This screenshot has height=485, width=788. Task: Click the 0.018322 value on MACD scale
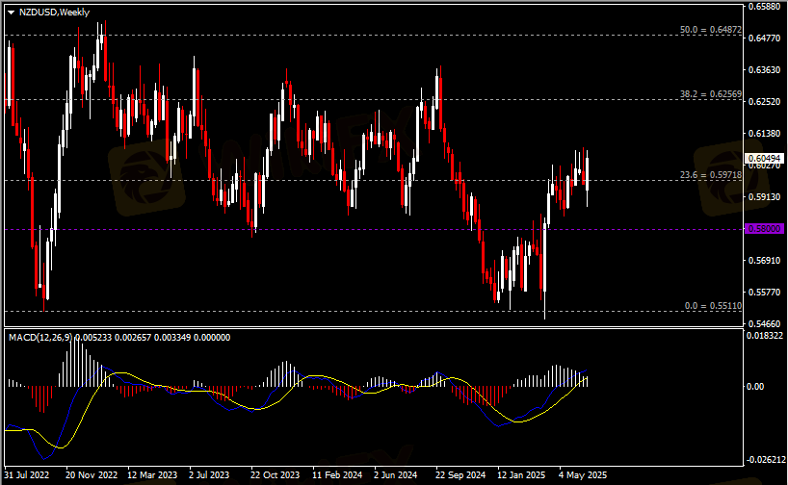pos(765,336)
